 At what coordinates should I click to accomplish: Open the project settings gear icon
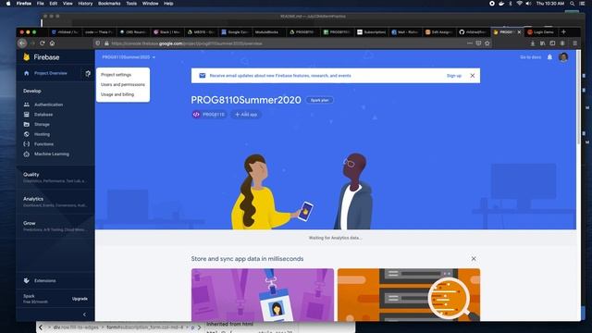click(88, 74)
